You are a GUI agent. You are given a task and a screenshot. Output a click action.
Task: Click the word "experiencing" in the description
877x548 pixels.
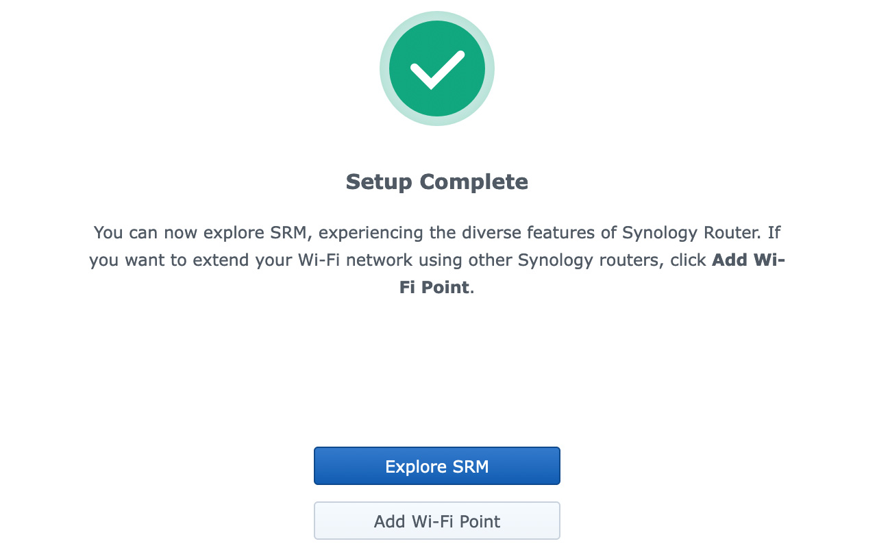pos(371,233)
